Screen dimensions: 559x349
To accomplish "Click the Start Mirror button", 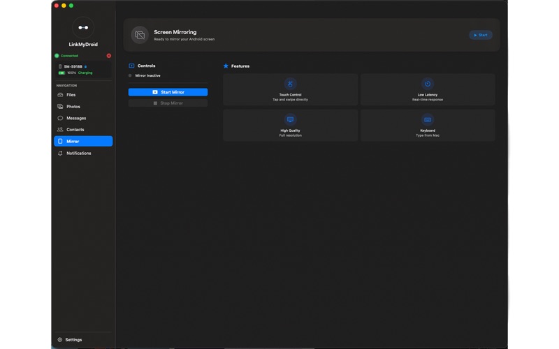I will [x=168, y=92].
